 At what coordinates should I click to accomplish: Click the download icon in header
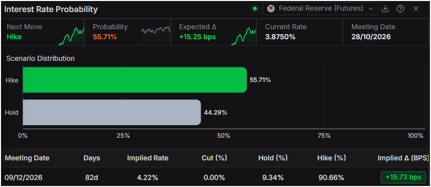coord(385,9)
